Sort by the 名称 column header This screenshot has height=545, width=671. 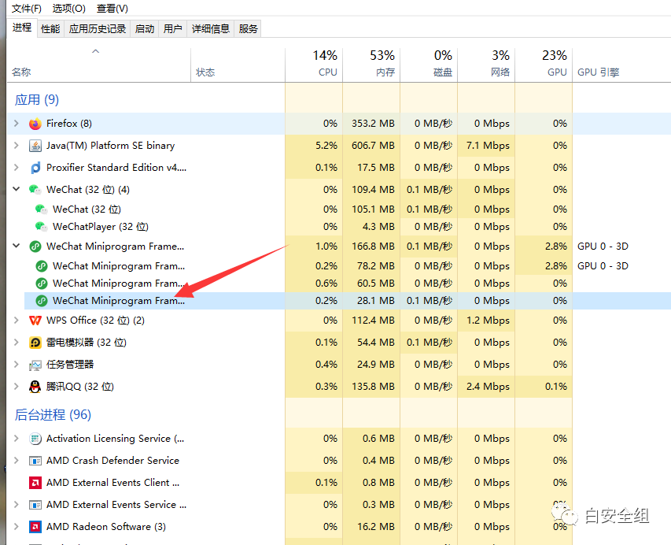click(99, 65)
